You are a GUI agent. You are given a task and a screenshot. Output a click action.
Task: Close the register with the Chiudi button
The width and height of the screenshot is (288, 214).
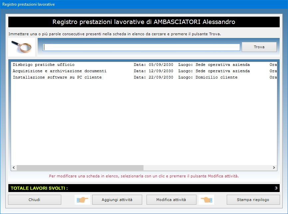point(35,200)
